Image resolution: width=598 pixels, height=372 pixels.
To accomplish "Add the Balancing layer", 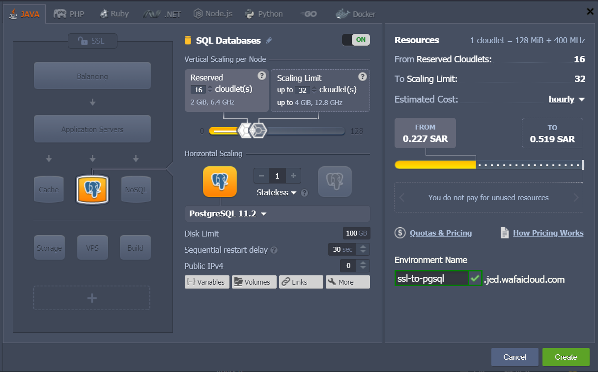I will click(x=92, y=76).
